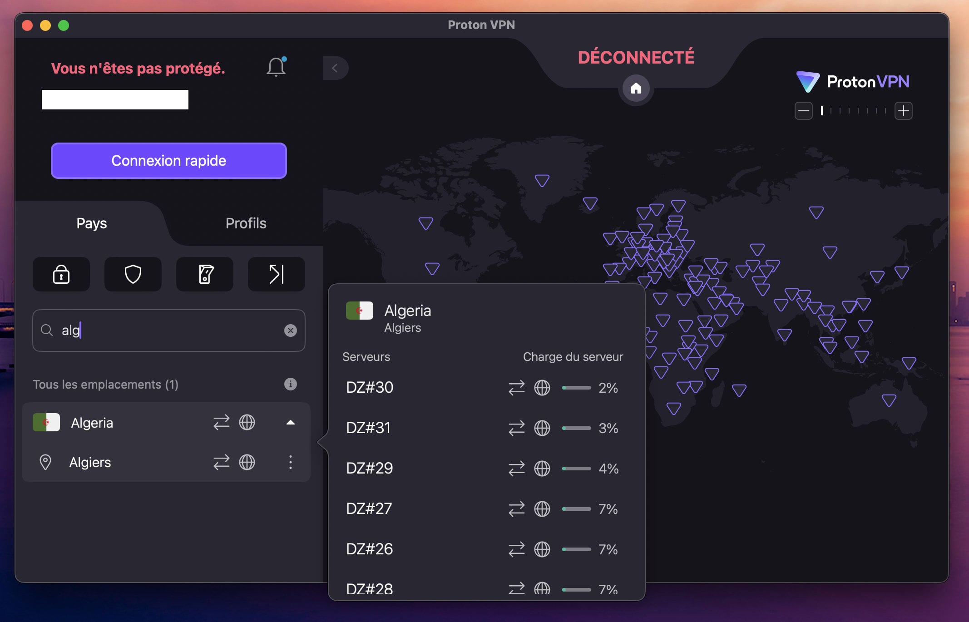Click the Algeria flag in the country list

pos(46,422)
